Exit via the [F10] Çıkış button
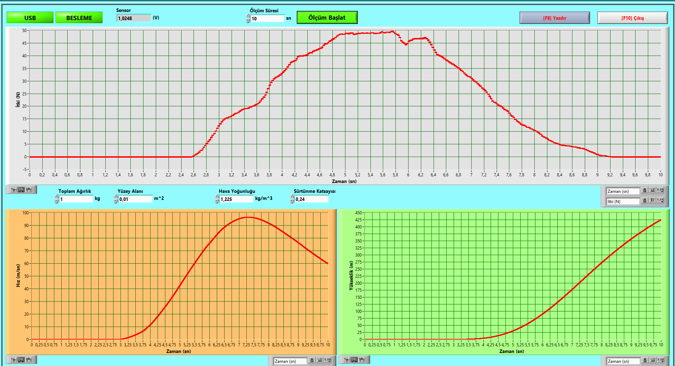675x366 pixels. [x=632, y=18]
